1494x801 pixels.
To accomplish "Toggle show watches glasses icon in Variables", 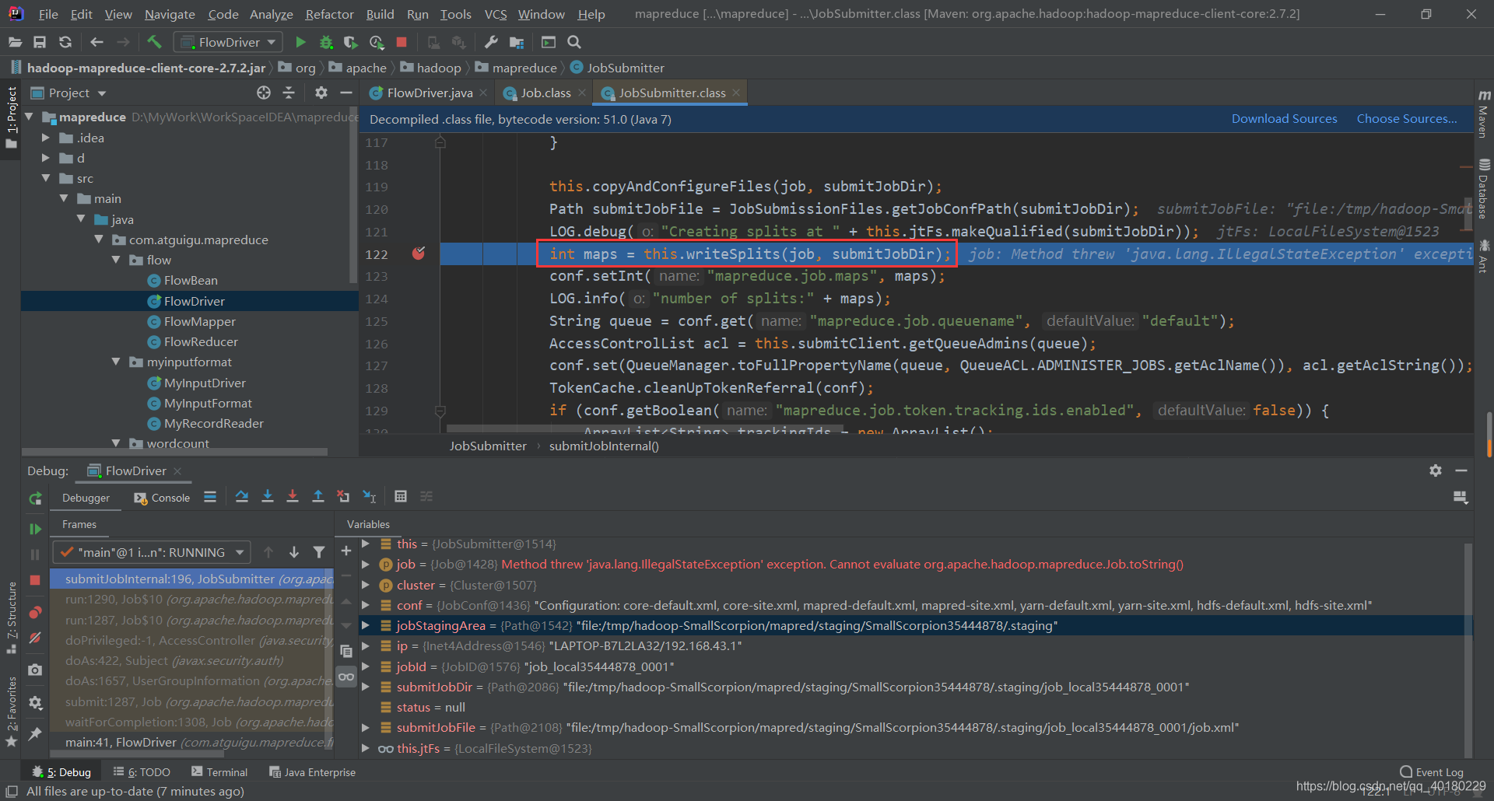I will click(346, 677).
